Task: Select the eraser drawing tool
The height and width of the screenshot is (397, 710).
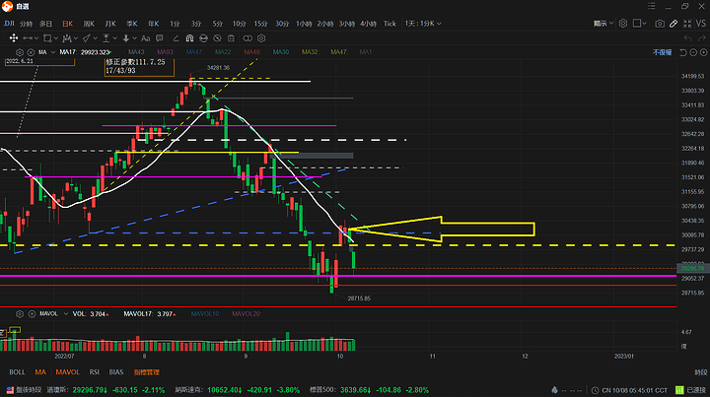Action: [x=176, y=38]
